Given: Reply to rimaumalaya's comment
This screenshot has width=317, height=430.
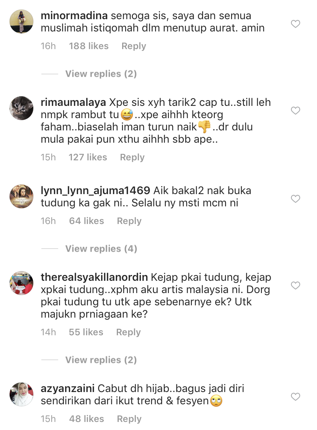Looking at the screenshot, I should pyautogui.click(x=132, y=157).
